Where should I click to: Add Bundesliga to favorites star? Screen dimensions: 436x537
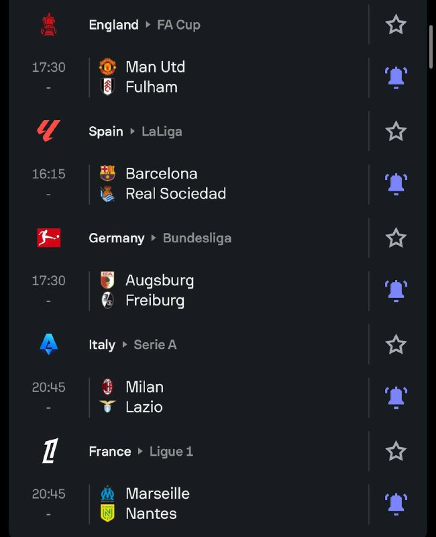click(x=396, y=238)
